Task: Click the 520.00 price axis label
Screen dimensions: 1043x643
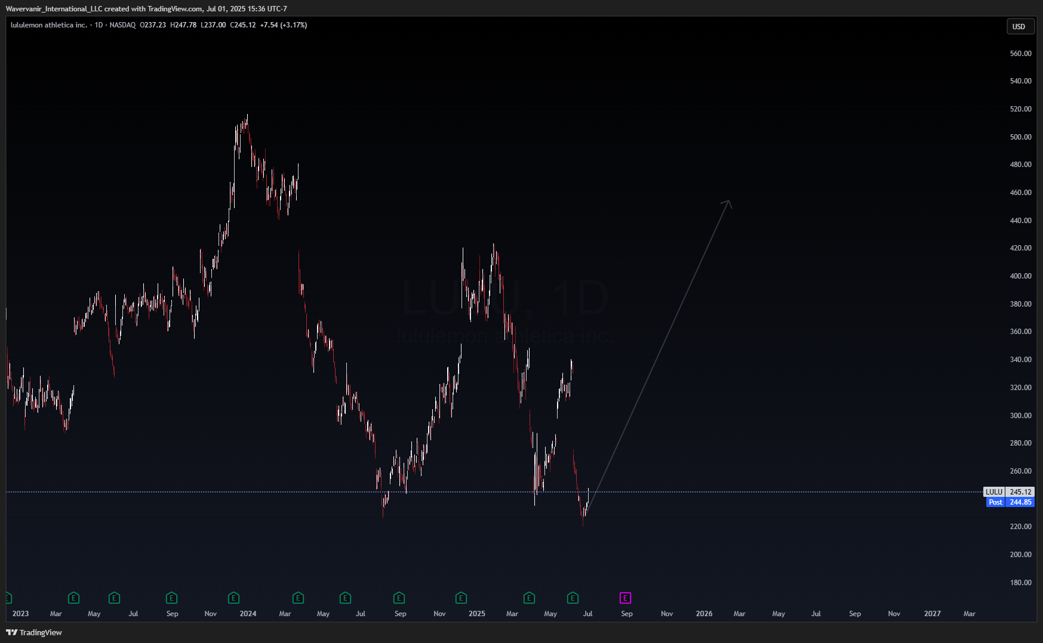Action: (1020, 109)
